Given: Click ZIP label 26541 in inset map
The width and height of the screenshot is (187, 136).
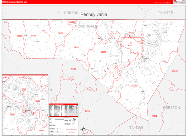Looking at the screenshot, I should pyautogui.click(x=5, y=77).
